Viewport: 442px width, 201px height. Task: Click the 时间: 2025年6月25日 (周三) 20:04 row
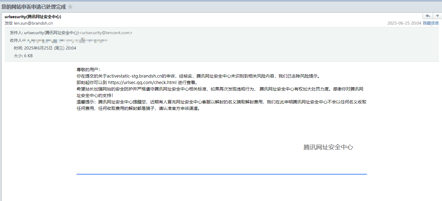[45, 48]
